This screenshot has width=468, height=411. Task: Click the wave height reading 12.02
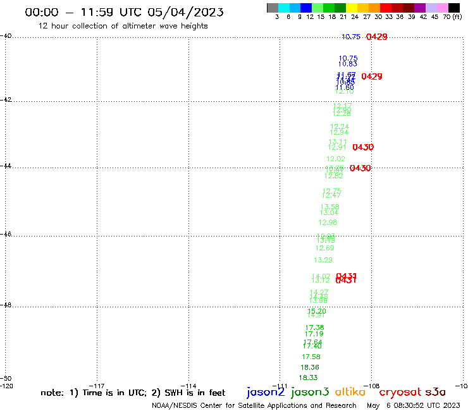[336, 159]
